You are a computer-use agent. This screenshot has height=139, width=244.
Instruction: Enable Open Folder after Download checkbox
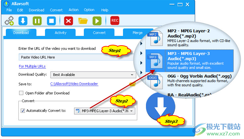coord(21,93)
